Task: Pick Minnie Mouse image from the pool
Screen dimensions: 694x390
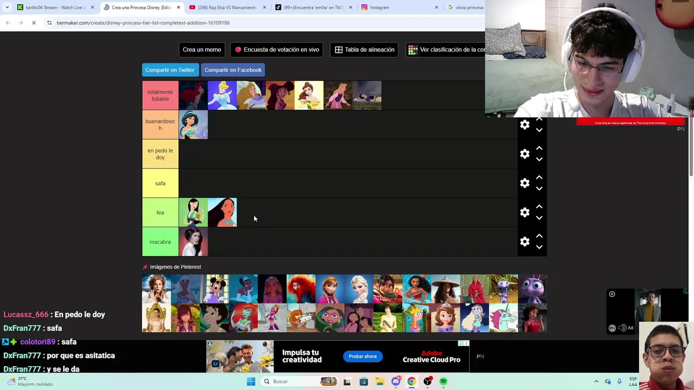Action: tap(214, 289)
